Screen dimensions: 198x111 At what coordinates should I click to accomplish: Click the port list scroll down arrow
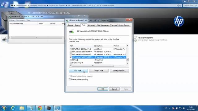tap(127, 63)
